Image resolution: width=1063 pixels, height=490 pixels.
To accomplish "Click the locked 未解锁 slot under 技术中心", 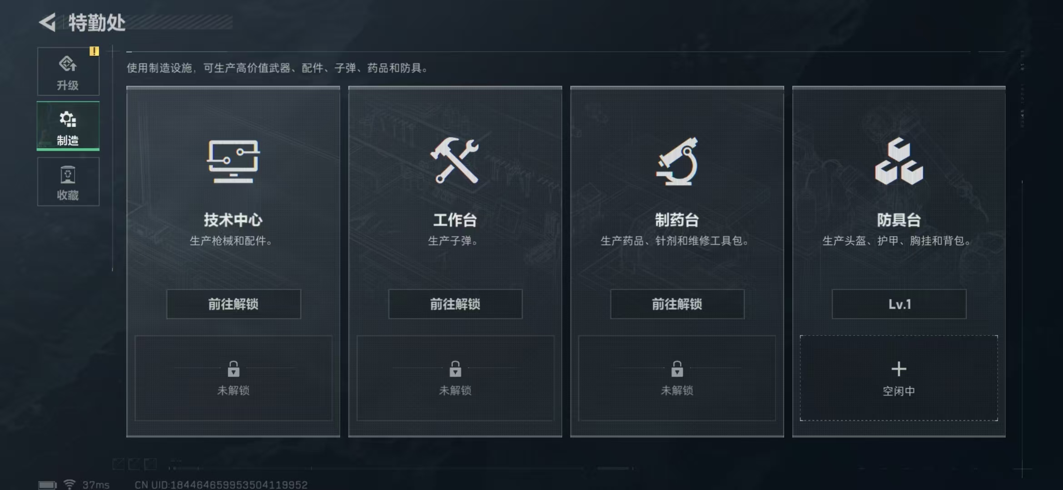I will [233, 378].
